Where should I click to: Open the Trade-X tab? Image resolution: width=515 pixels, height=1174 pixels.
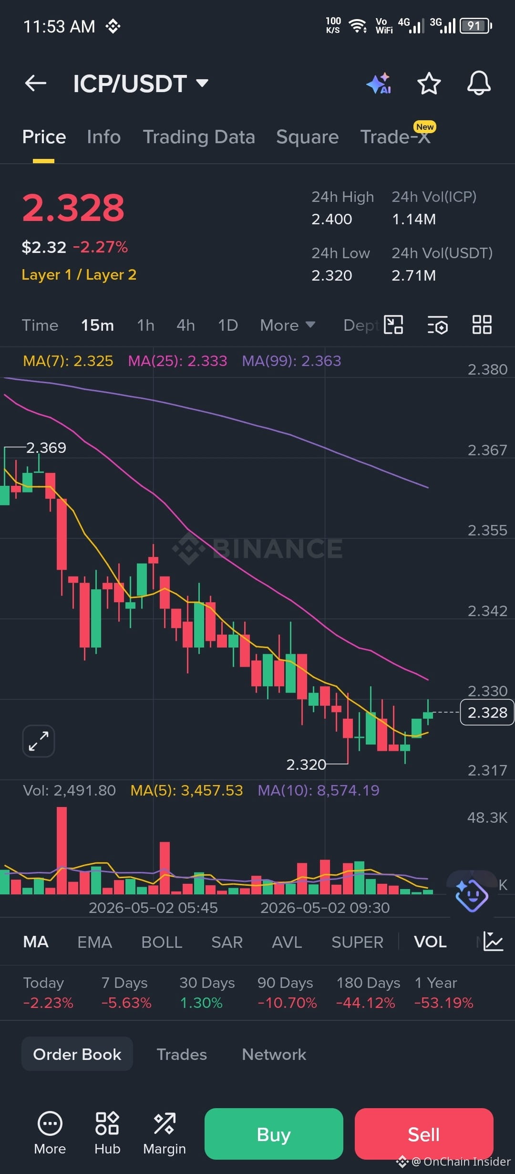(395, 137)
